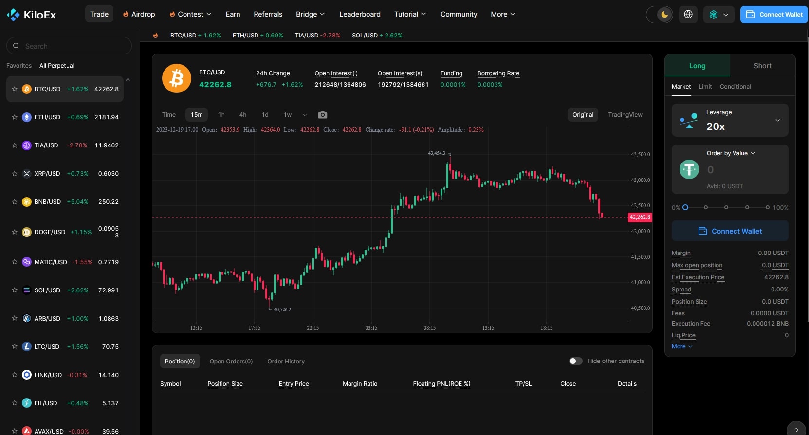Open the Contest dropdown menu

[190, 14]
